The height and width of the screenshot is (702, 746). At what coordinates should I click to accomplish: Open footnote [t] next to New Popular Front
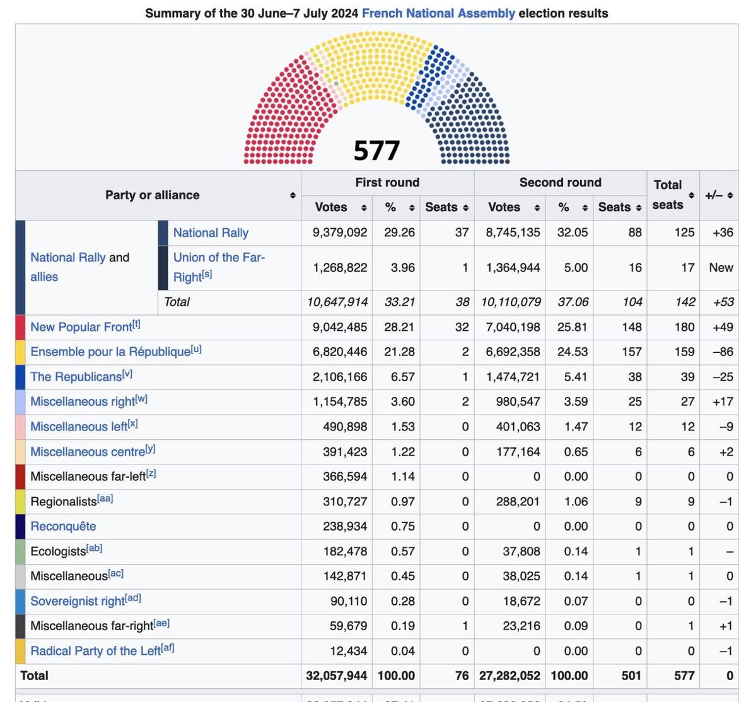136,324
